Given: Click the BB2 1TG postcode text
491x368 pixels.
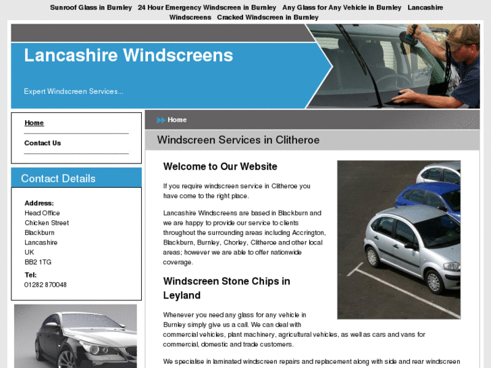Looking at the screenshot, I should [38, 262].
